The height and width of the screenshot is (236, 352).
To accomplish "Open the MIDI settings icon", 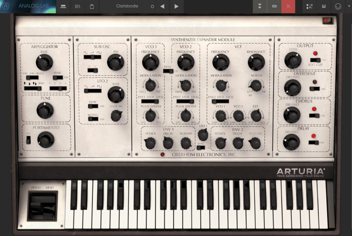I will click(x=338, y=6).
